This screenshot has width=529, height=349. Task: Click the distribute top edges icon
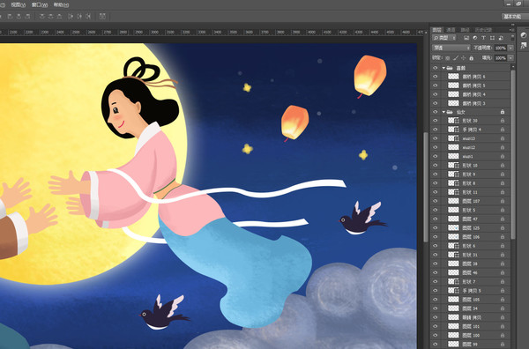point(41,16)
